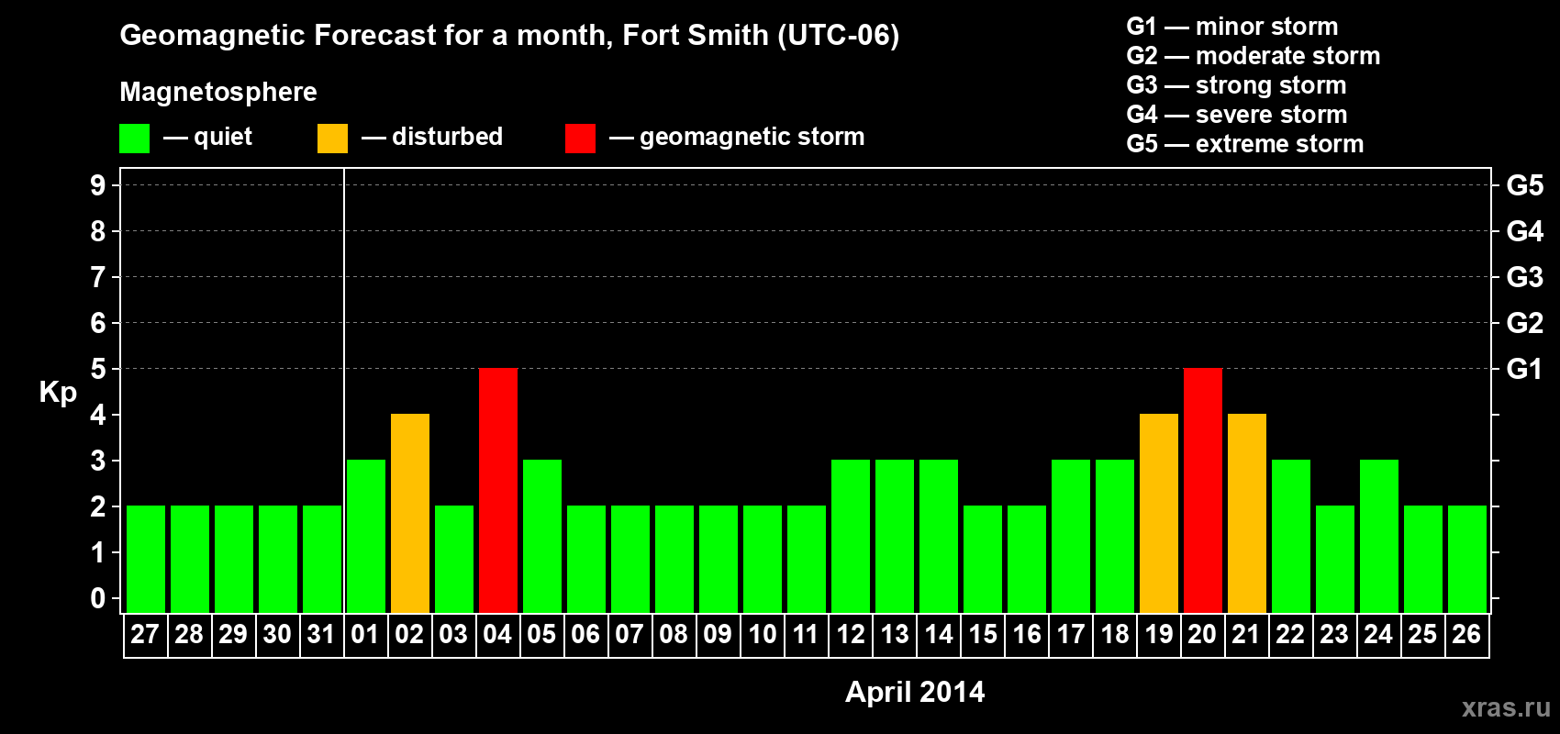Click the G4 label on right axis
Viewport: 1560px width, 734px height.
pyautogui.click(x=1525, y=231)
